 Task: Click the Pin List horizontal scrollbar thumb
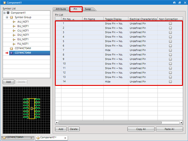point(110,123)
